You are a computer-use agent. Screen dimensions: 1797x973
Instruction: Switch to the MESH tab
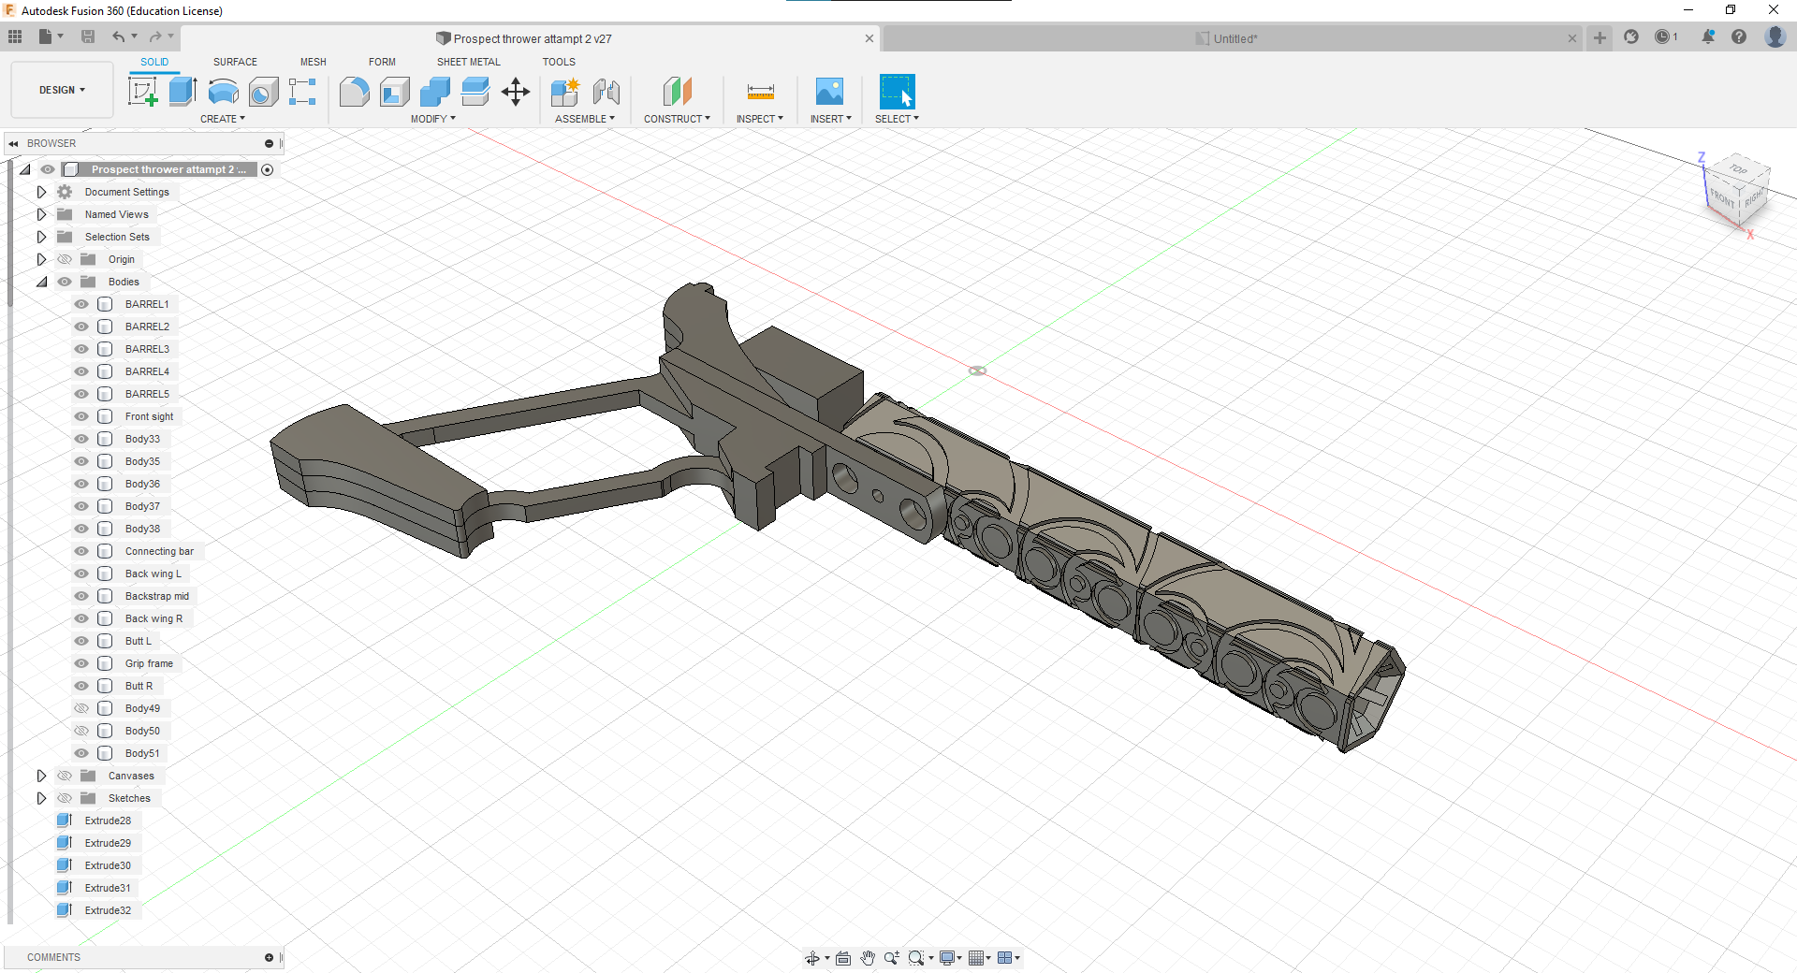314,62
